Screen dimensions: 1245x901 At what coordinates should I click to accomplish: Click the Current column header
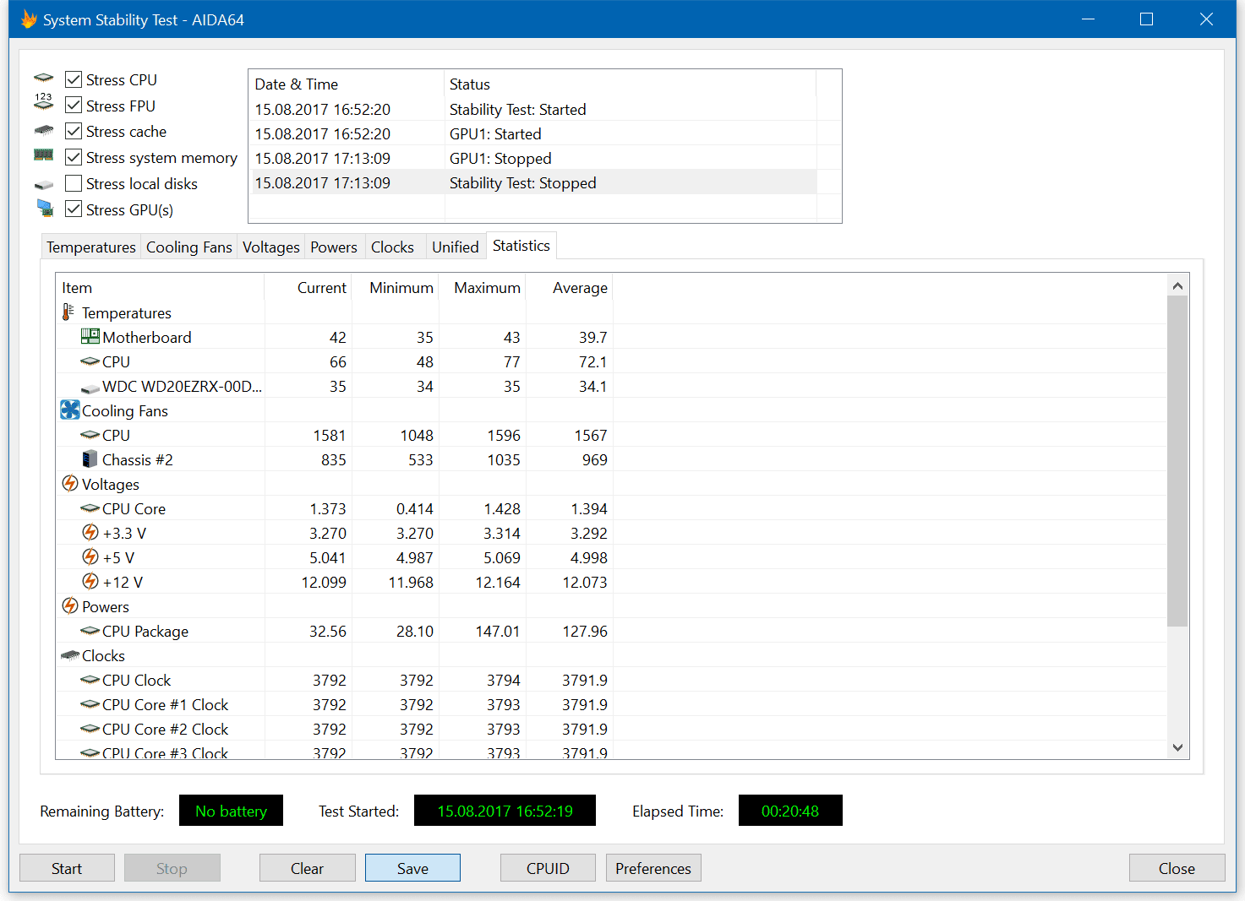tap(309, 287)
